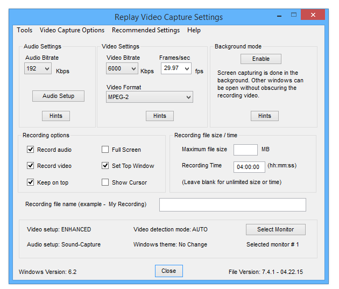Open the Recommended Settings menu

click(145, 30)
